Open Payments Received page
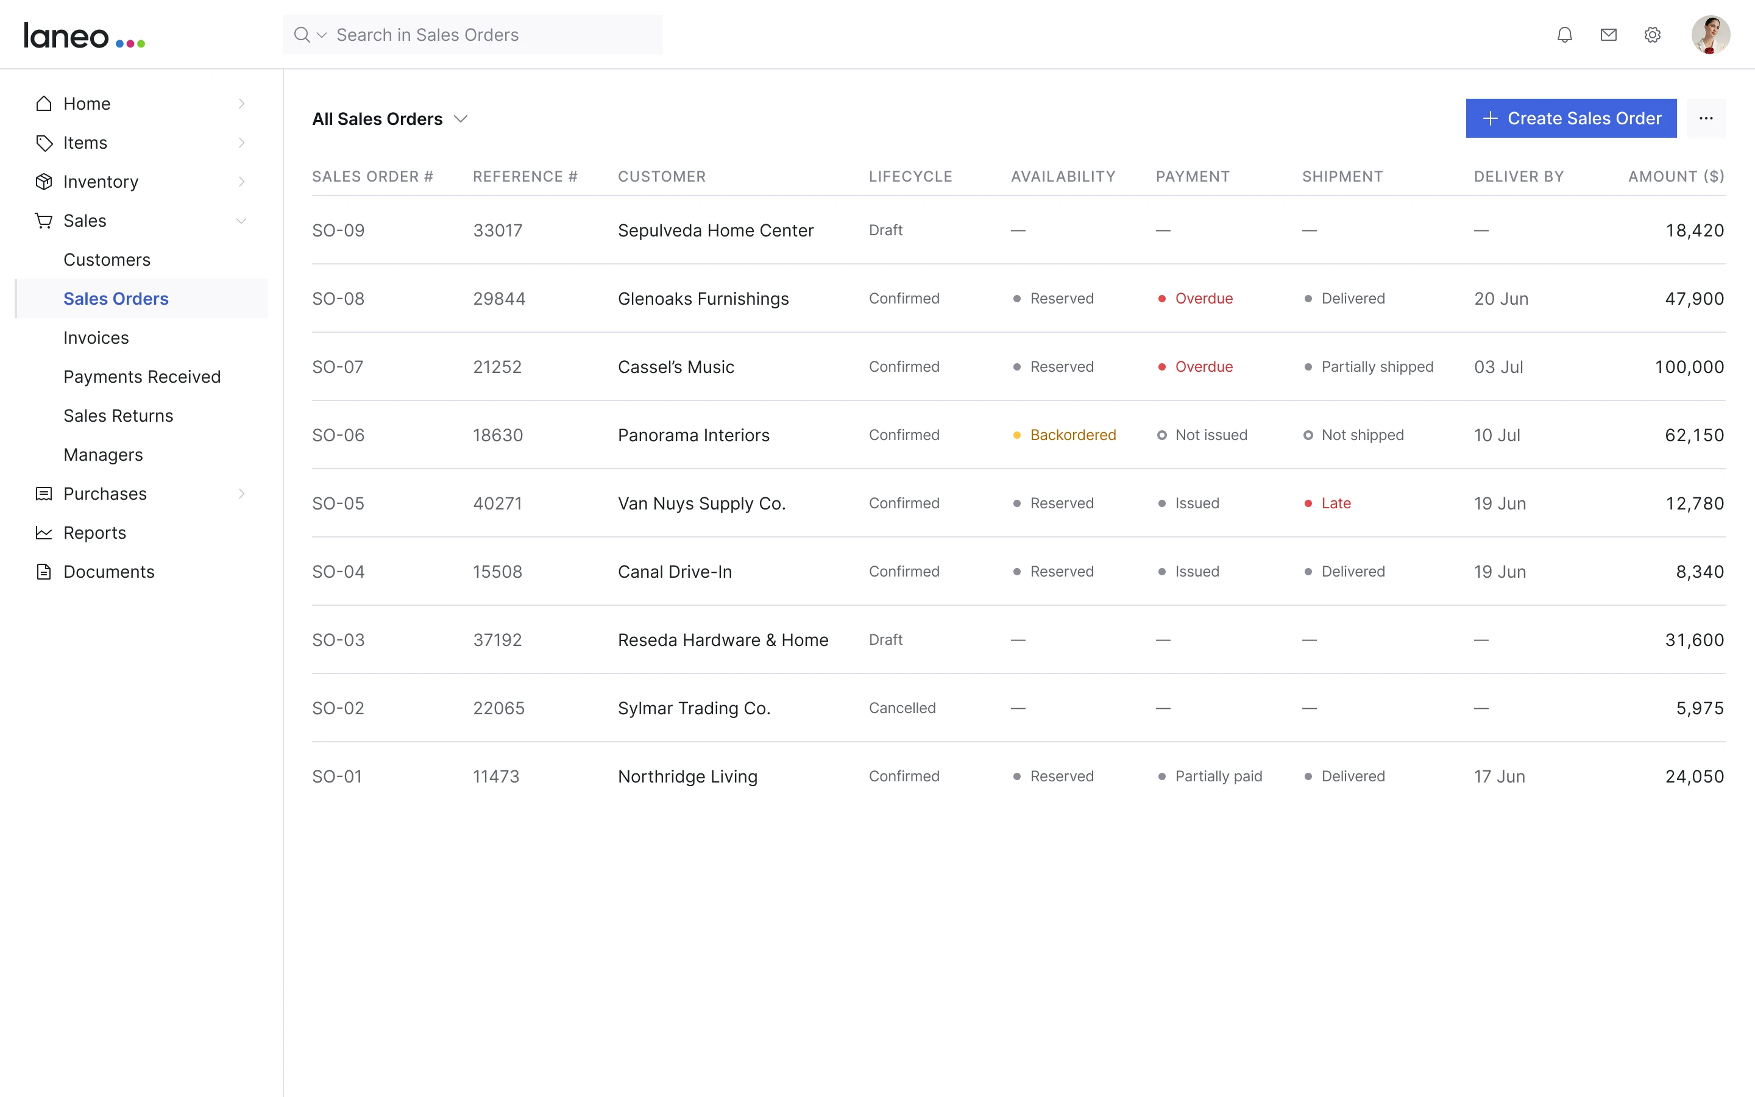Image resolution: width=1755 pixels, height=1097 pixels. click(x=142, y=377)
